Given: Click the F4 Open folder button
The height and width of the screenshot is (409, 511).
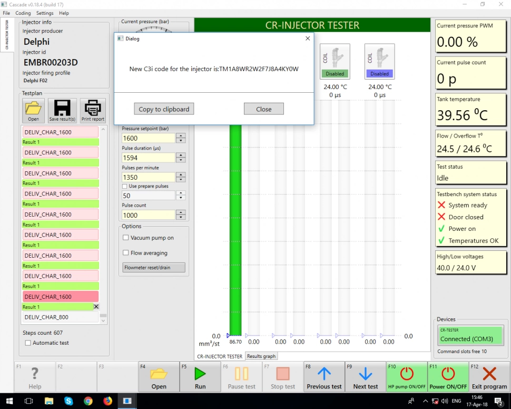Looking at the screenshot, I should point(159,377).
